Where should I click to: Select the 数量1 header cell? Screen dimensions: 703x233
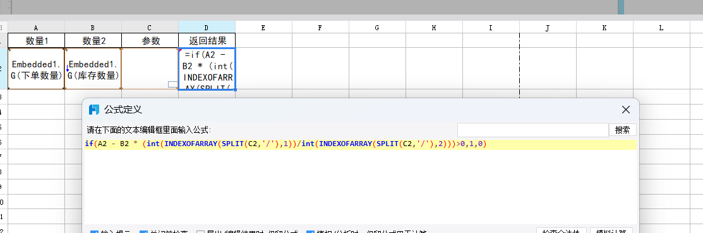click(36, 41)
